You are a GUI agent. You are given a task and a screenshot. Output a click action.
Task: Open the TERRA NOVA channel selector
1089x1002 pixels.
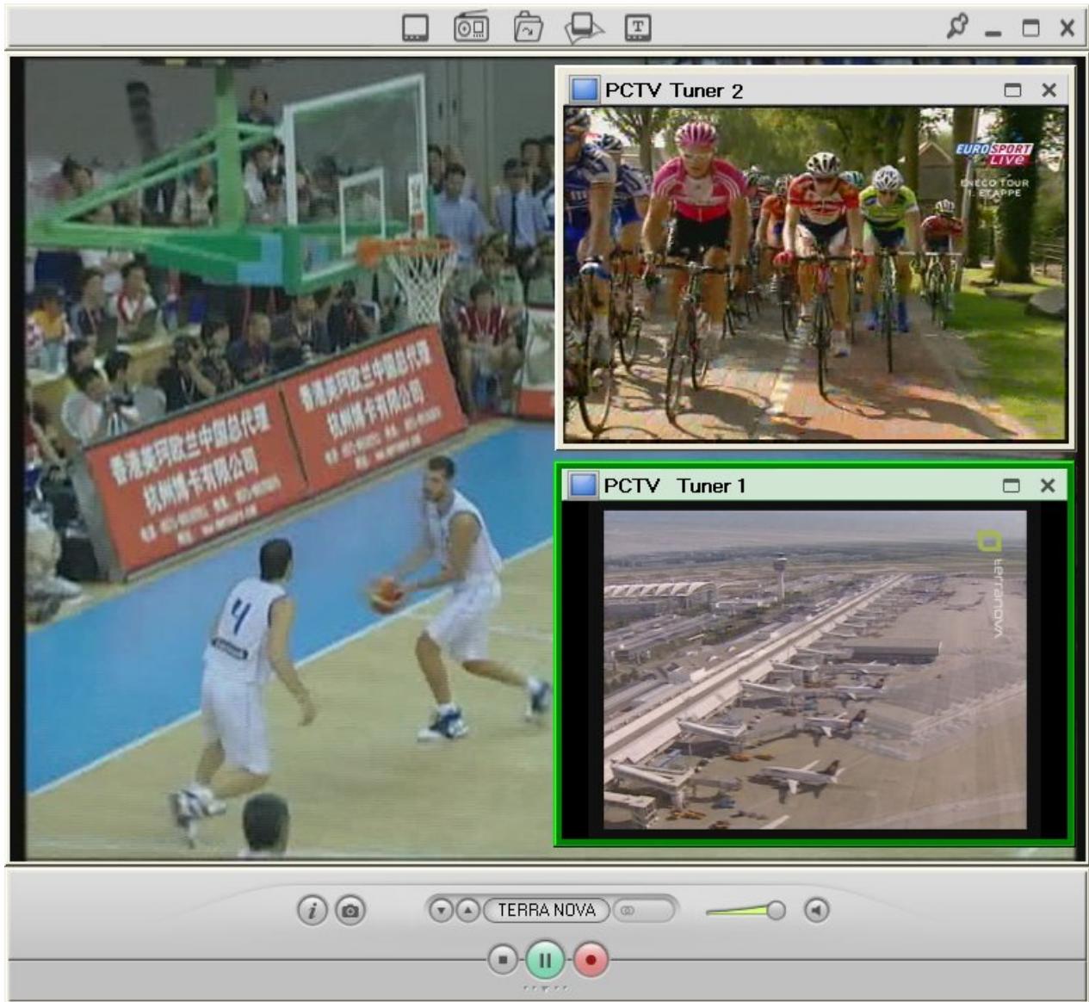(x=547, y=910)
